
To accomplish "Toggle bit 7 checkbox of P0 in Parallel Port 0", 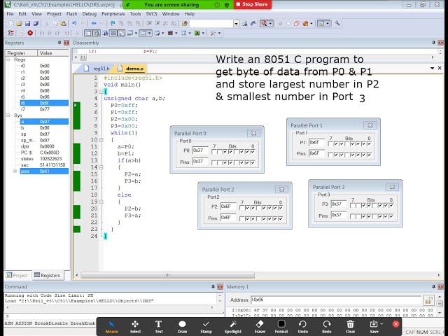I will 214,150.
